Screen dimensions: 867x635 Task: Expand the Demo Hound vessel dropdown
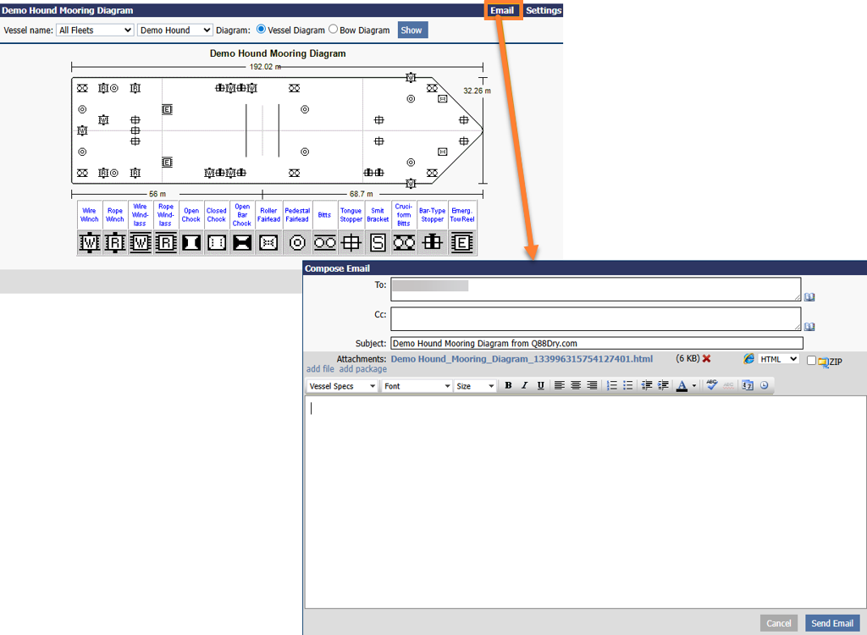click(175, 30)
